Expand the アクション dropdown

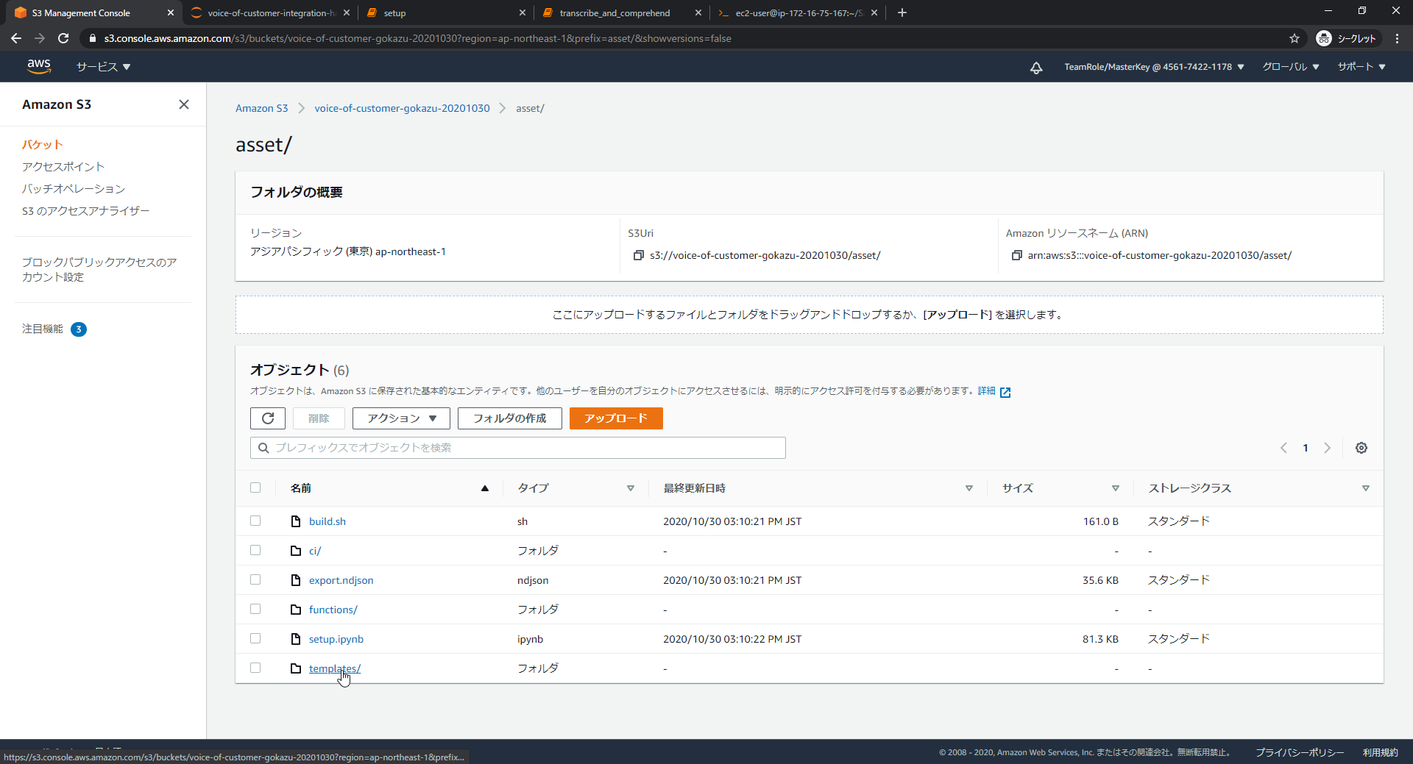[x=401, y=418]
